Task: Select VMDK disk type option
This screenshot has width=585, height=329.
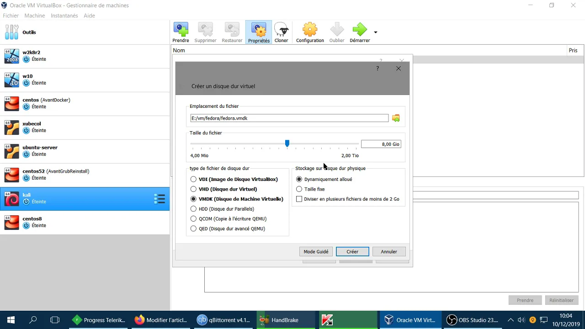Action: [237, 199]
